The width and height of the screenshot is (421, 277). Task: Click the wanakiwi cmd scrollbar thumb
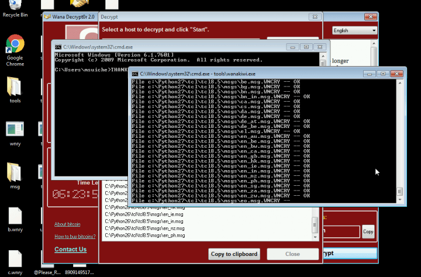pos(400,191)
